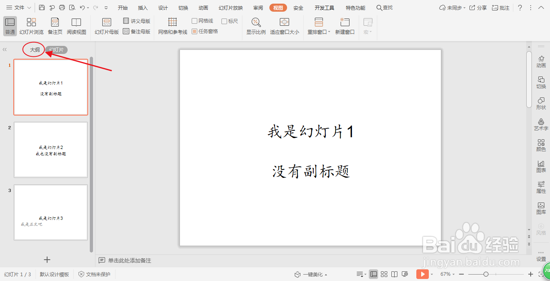The image size is (550, 281).
Task: Open 未同步 sync status dropdown
Action: [452, 8]
